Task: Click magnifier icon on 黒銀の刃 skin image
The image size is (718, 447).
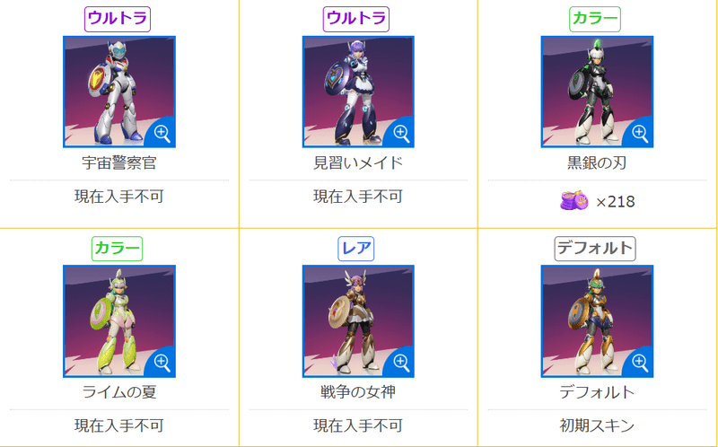Action: click(x=640, y=134)
